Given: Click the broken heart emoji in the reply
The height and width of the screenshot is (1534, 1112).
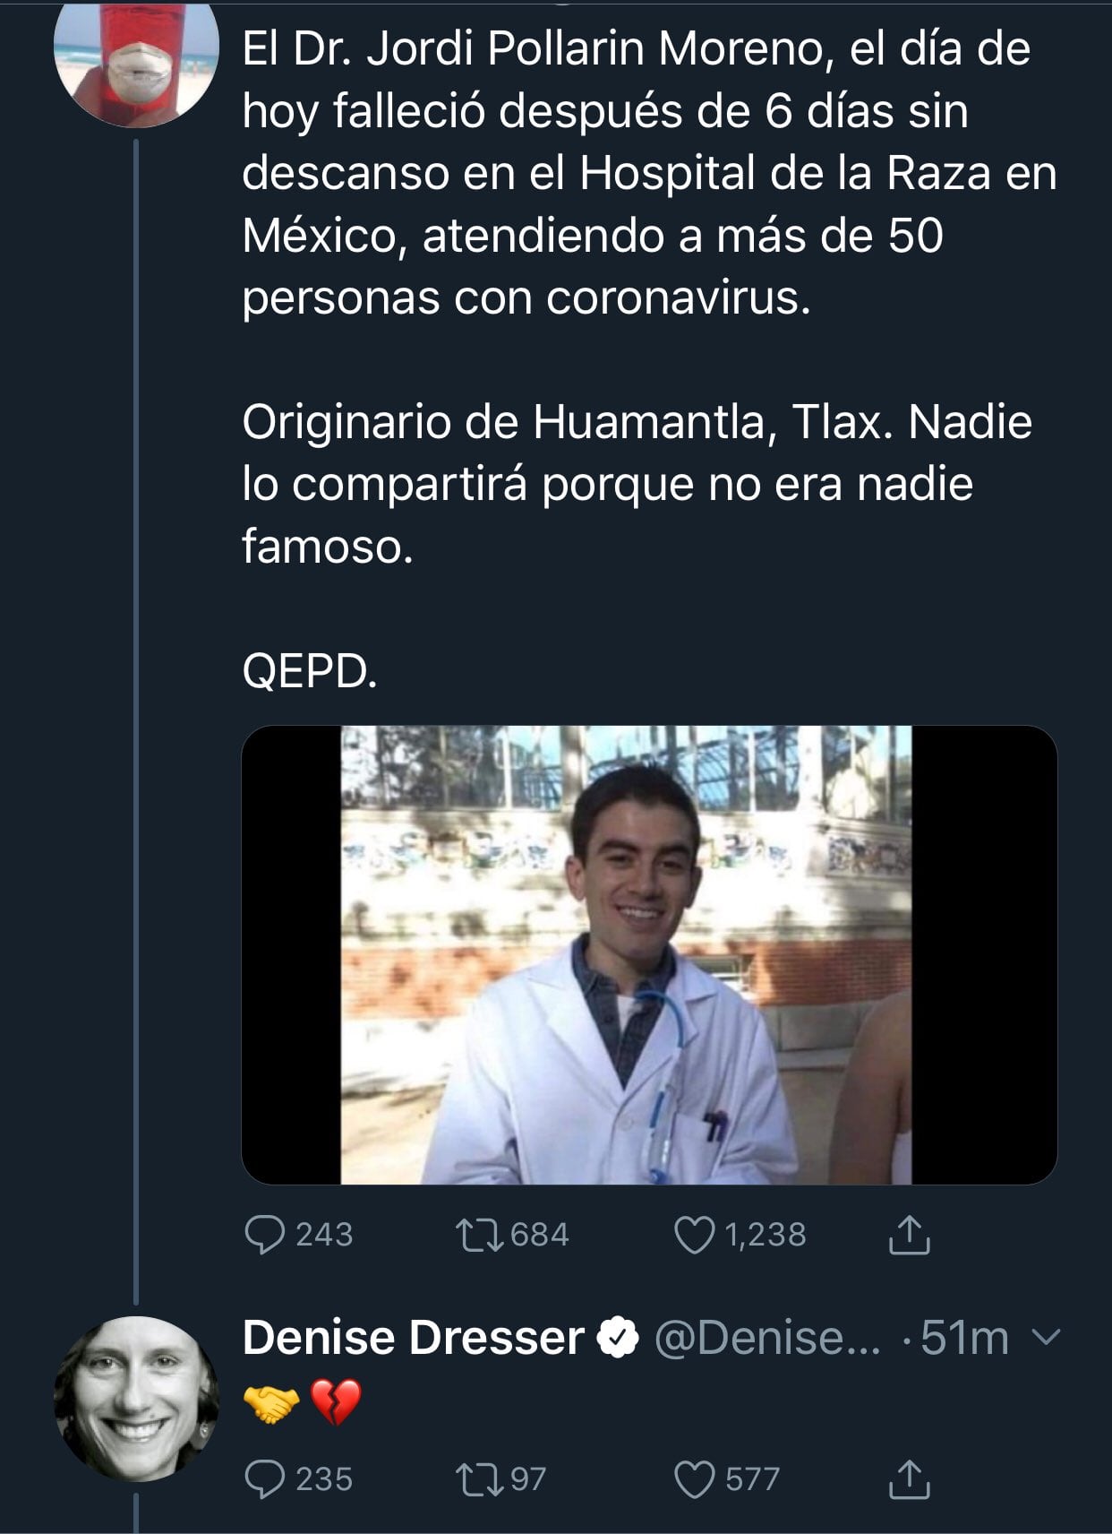Looking at the screenshot, I should [x=335, y=1402].
